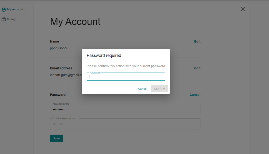Click the "Please confirm this action" message
Viewport: 269px width, 154px height.
[126, 66]
